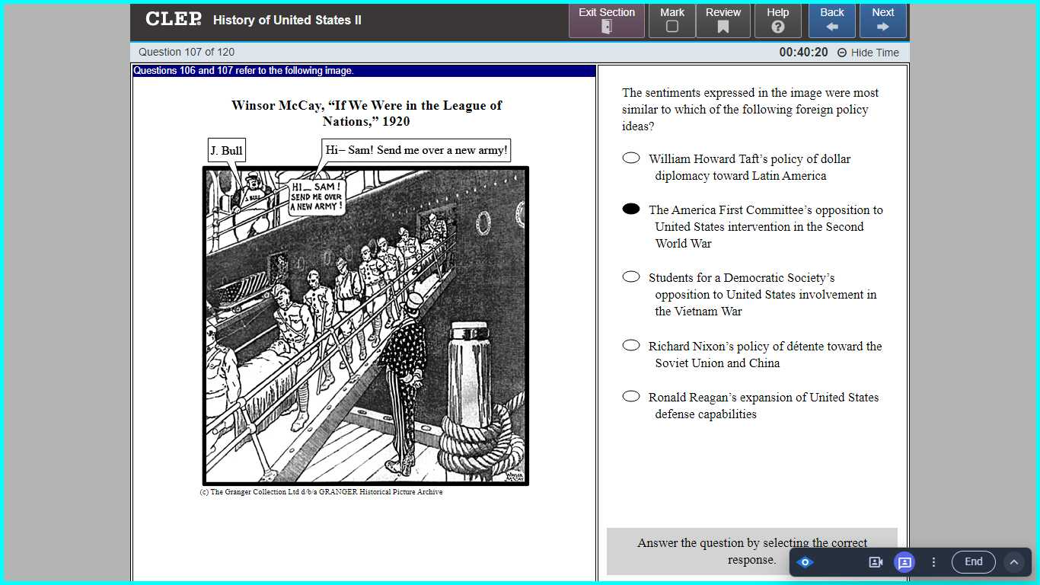1040x585 pixels.
Task: Open the three-dot more options menu
Action: click(x=933, y=561)
